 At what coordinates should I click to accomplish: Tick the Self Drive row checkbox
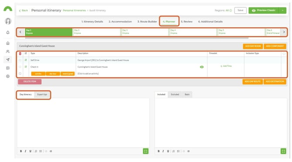coord(20,60)
